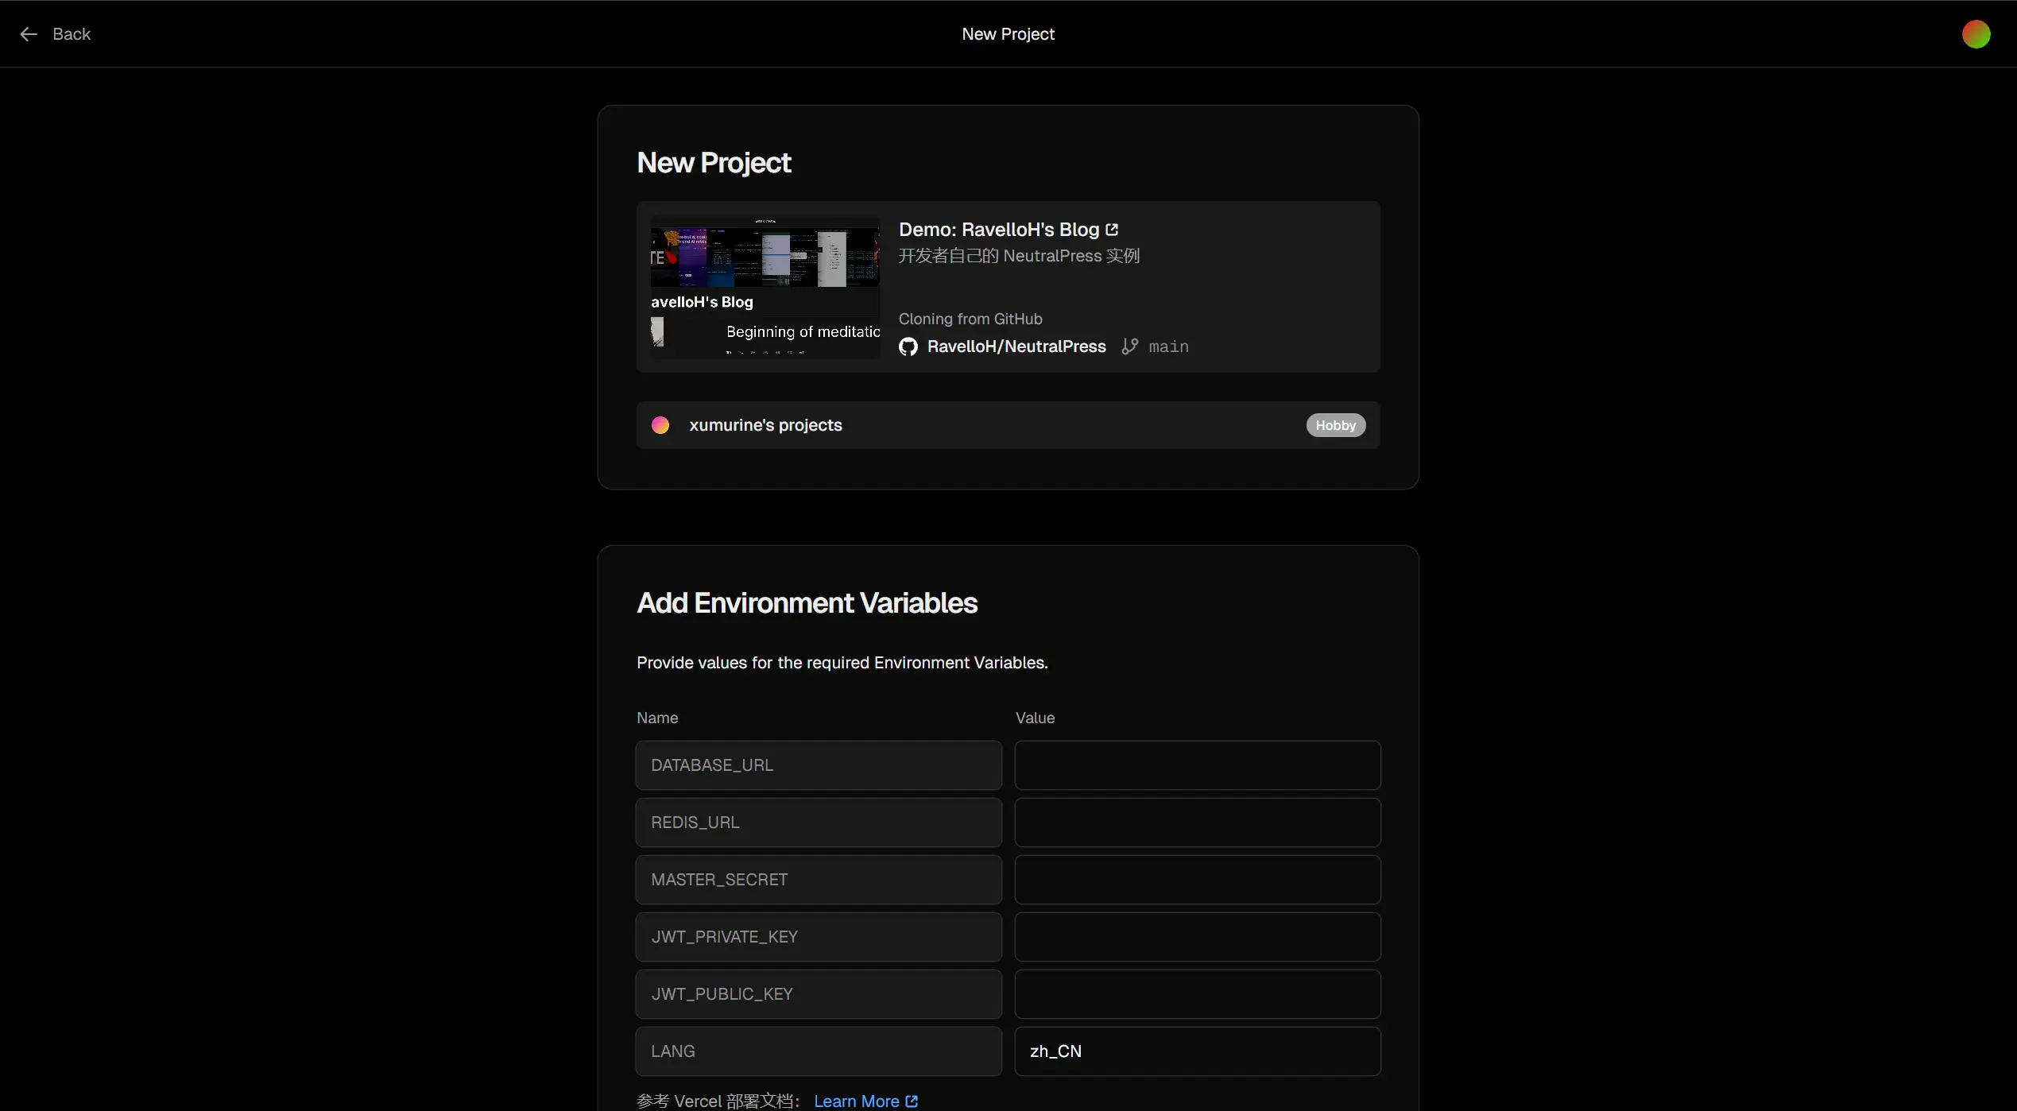
Task: Click the GitHub logo icon
Action: [x=908, y=347]
